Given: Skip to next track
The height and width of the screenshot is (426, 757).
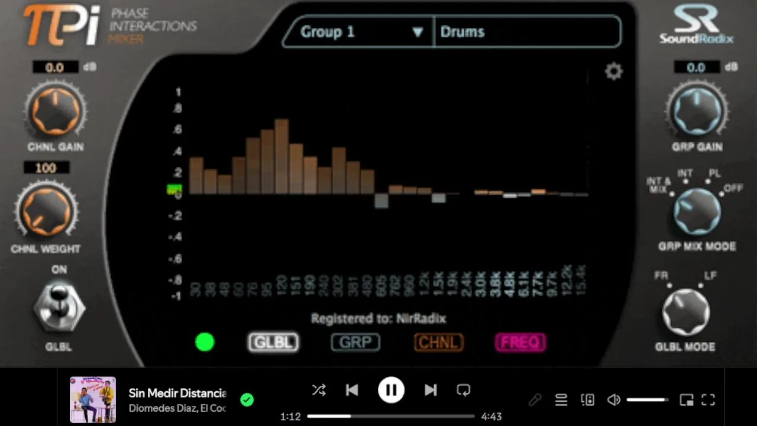Looking at the screenshot, I should 431,390.
